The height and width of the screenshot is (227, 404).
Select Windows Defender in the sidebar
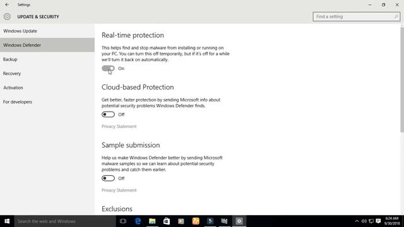coord(47,45)
